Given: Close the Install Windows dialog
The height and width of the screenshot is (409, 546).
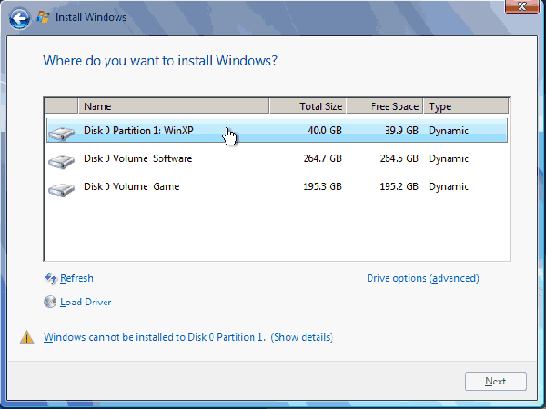Looking at the screenshot, I should tap(522, 8).
